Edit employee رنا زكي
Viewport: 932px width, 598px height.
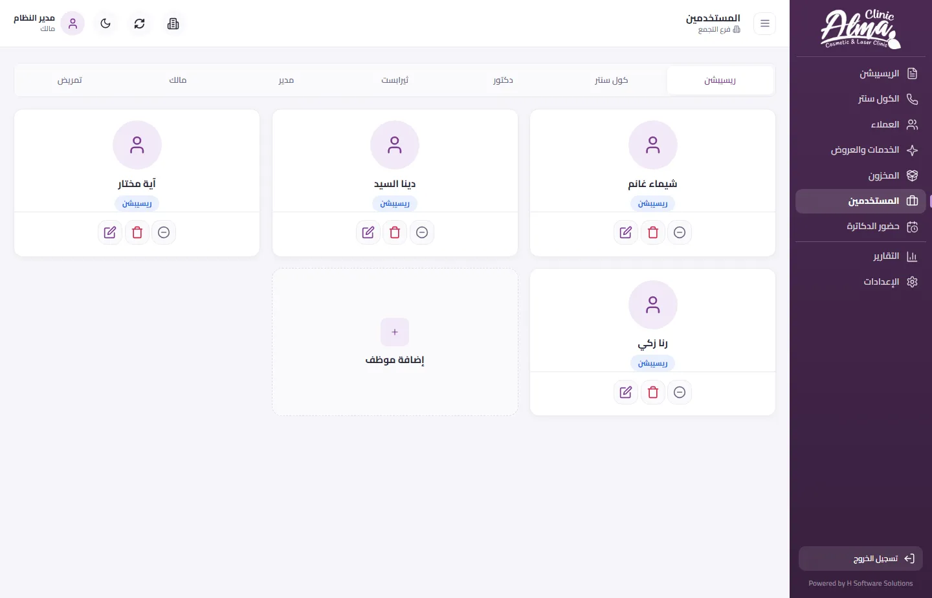pyautogui.click(x=626, y=392)
